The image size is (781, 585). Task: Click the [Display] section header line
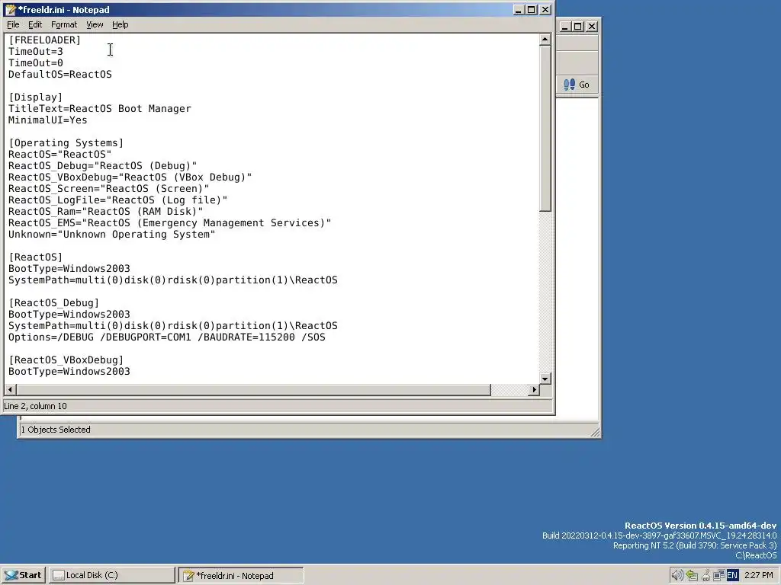pyautogui.click(x=35, y=97)
